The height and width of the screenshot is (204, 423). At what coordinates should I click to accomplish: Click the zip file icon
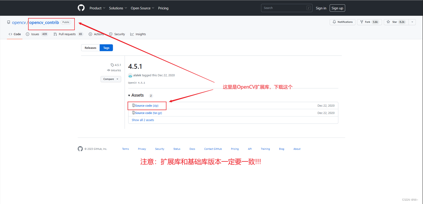click(x=134, y=106)
